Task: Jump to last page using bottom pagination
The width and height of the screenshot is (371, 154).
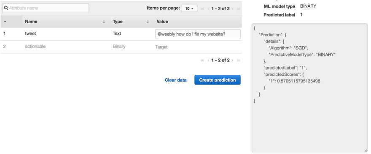Action: pyautogui.click(x=239, y=60)
